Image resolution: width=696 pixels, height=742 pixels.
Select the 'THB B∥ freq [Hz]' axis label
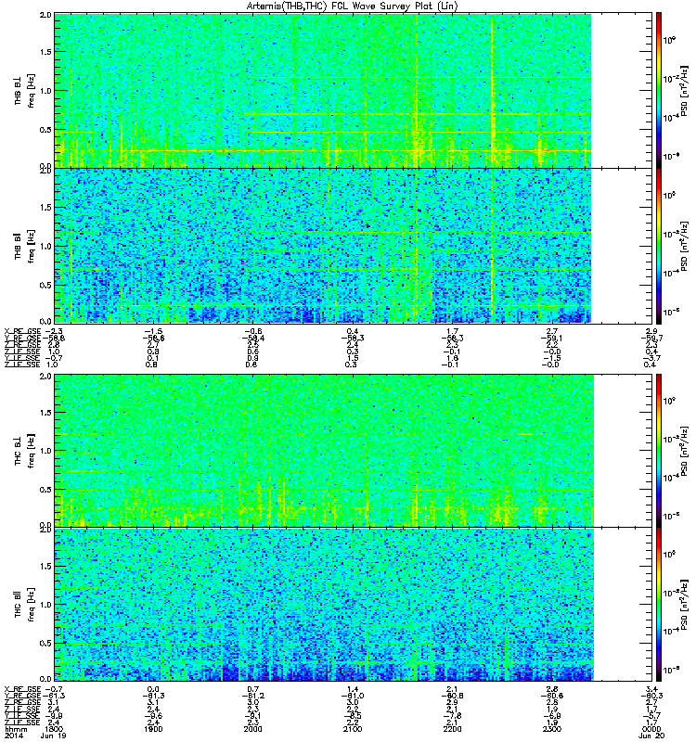[25, 246]
